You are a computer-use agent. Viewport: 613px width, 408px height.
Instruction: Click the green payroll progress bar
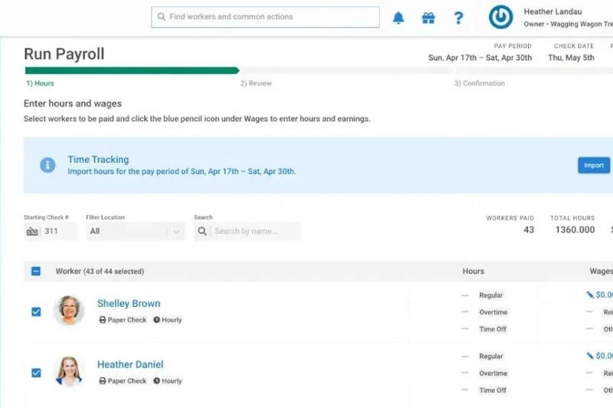(132, 70)
